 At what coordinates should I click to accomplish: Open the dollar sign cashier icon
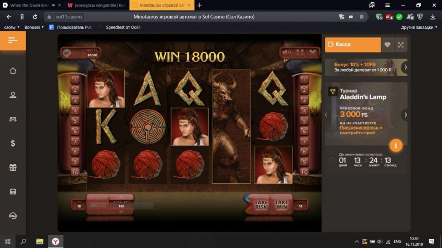tap(13, 143)
